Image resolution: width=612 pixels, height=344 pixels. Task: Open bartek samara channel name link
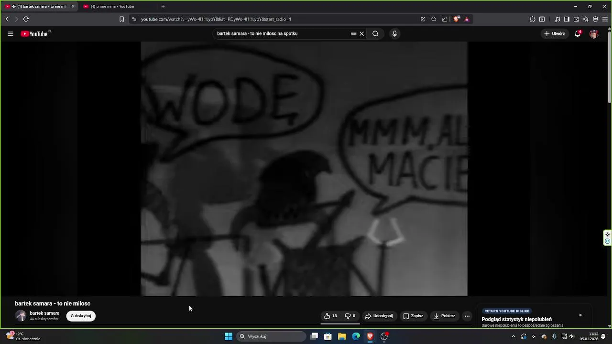tap(44, 313)
